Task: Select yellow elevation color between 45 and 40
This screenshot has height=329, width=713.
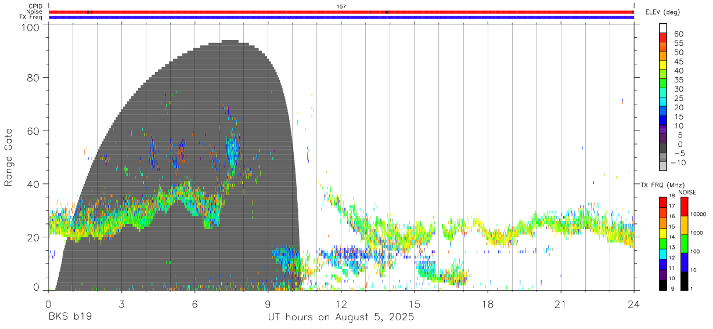Action: click(x=663, y=65)
